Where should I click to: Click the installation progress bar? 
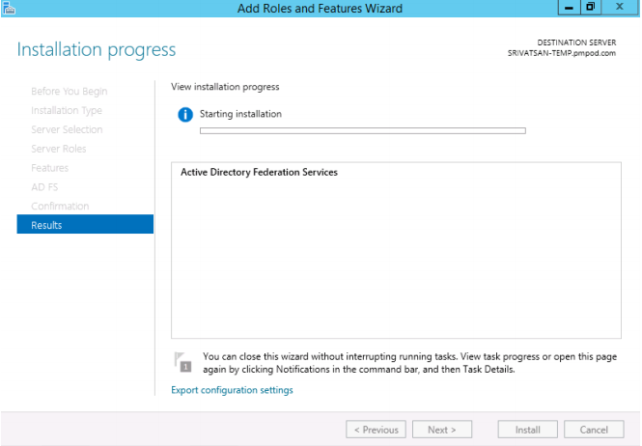coord(362,130)
